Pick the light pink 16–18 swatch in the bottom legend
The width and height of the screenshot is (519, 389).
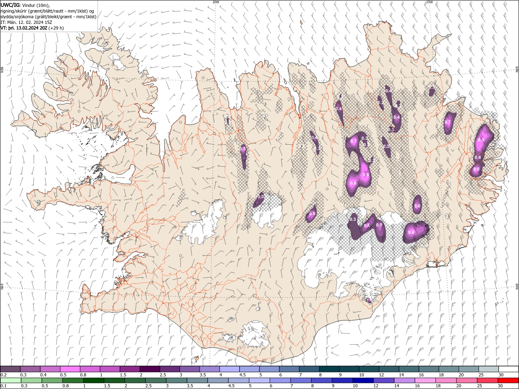(x=425, y=380)
